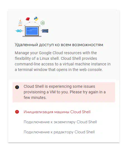This screenshot has width=129, height=154.
Task: Click the PHP logo badge
Action: 45,31
